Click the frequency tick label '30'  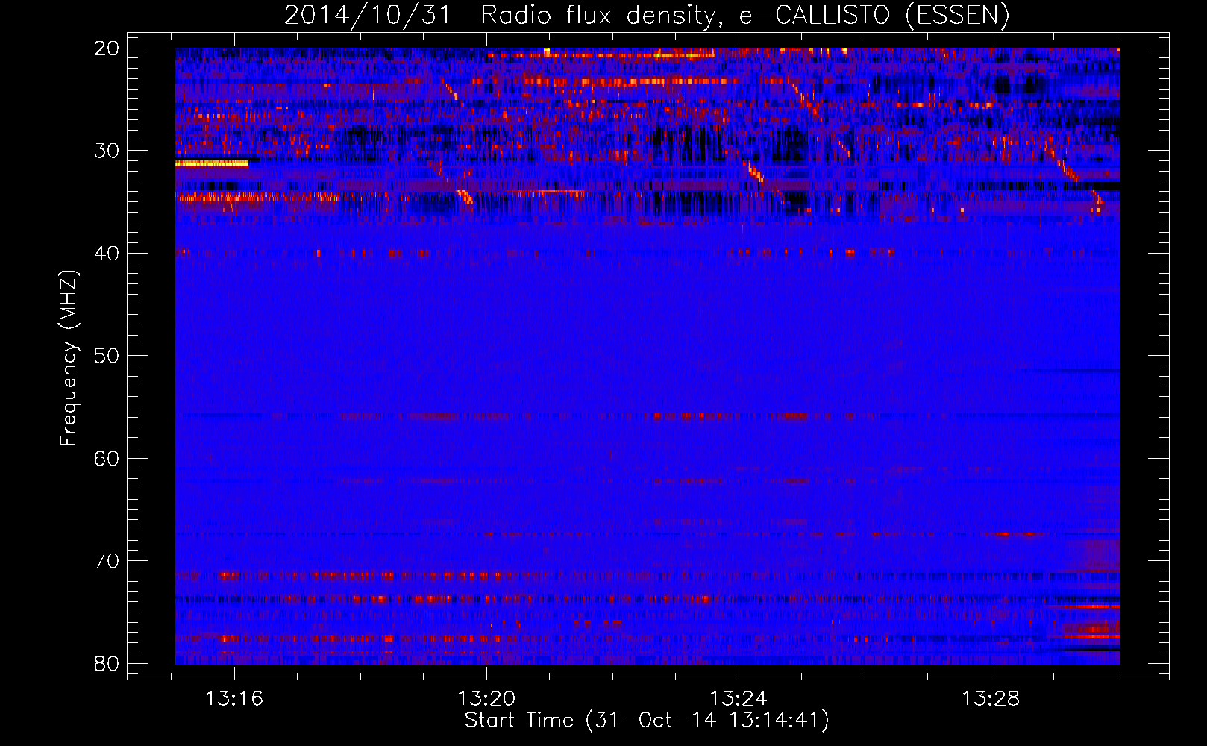(x=107, y=151)
